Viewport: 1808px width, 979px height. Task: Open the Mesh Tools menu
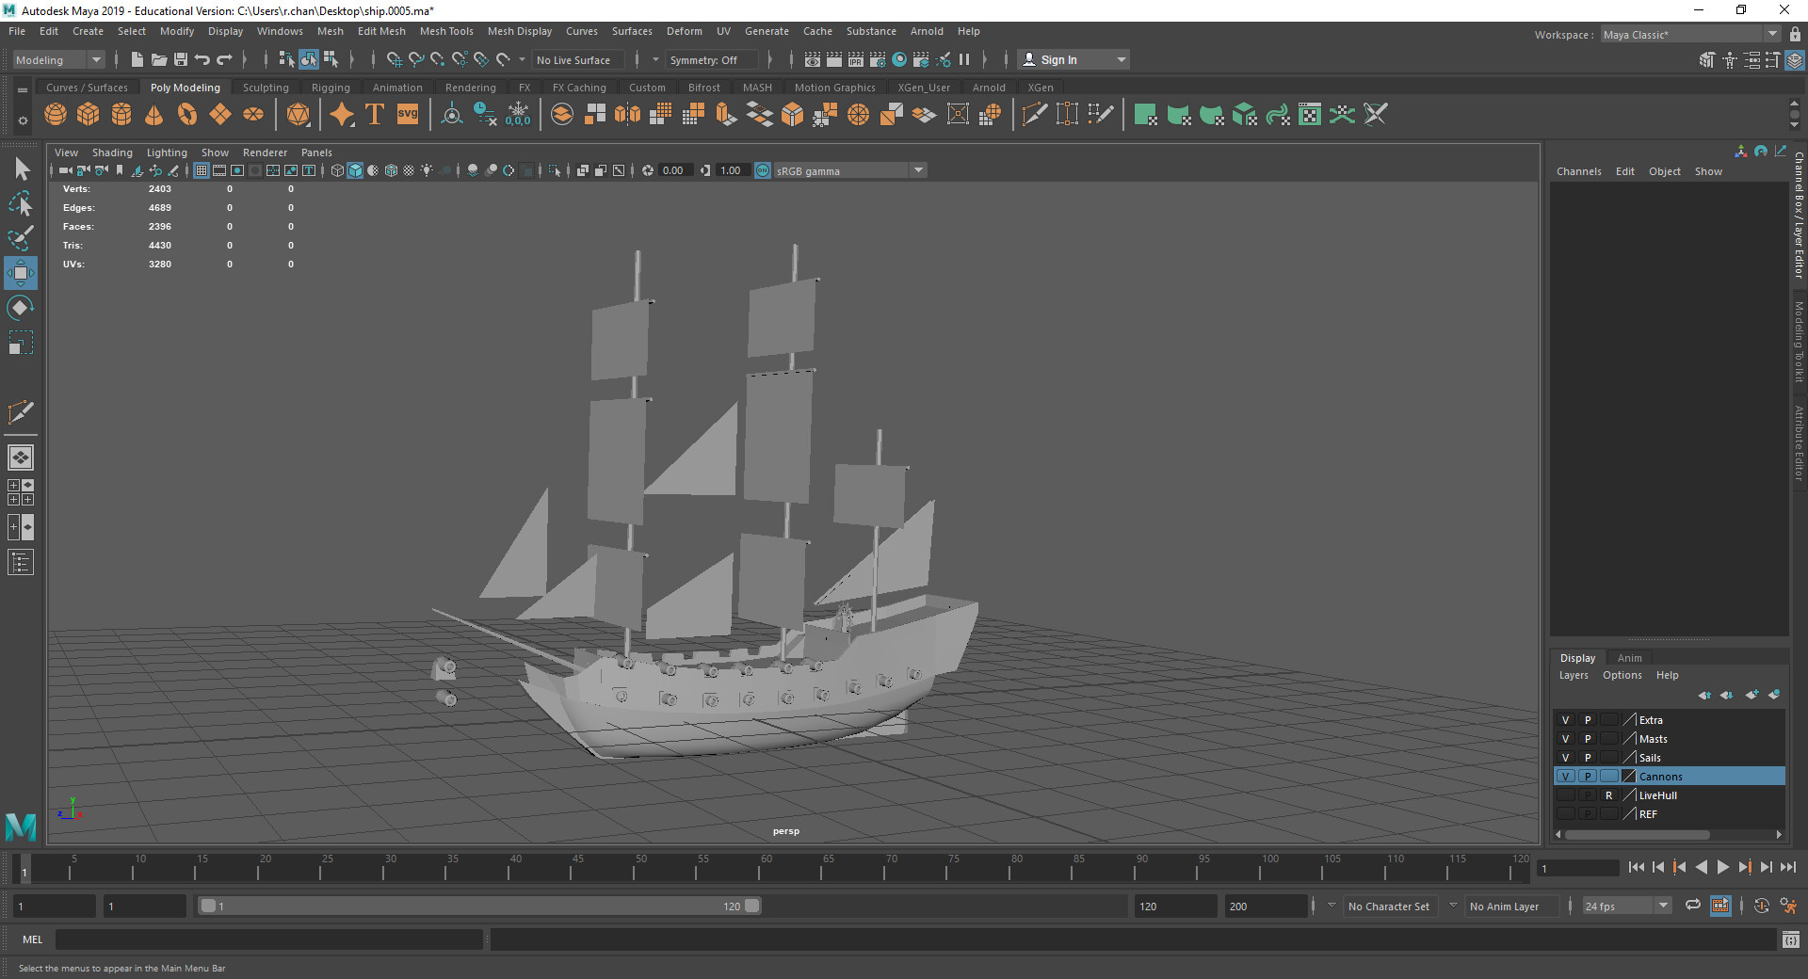445,31
